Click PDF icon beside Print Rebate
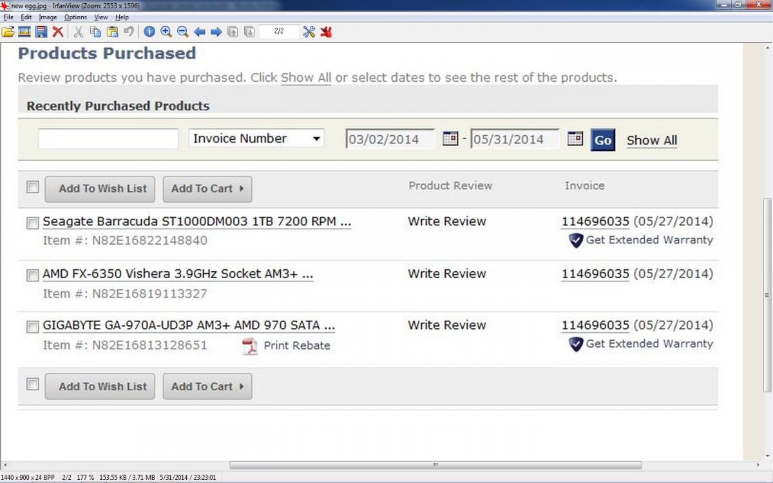Screen dimensions: 773x483 point(249,346)
